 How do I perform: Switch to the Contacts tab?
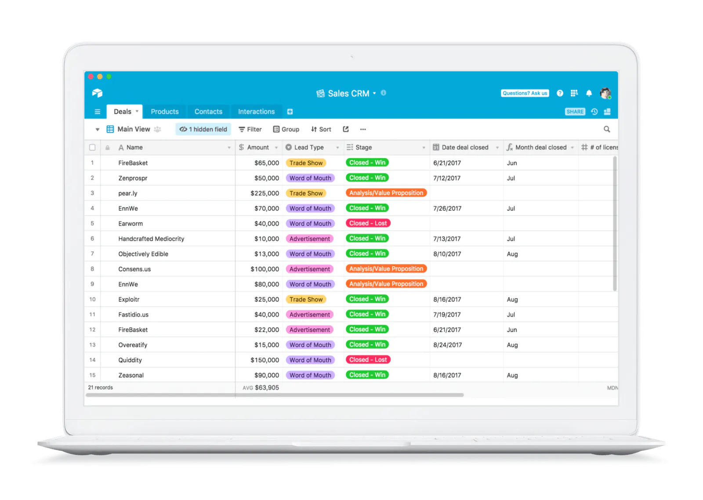208,112
